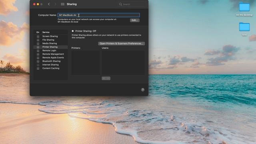Enable the File Sharing checkbox
The height and width of the screenshot is (144, 256).
(x=38, y=40)
